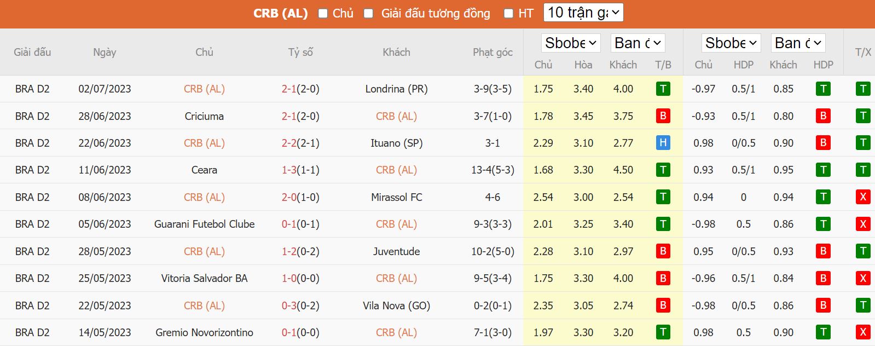Click red X badge in Gremio Novorizontino row
The width and height of the screenshot is (875, 346).
[x=863, y=332]
